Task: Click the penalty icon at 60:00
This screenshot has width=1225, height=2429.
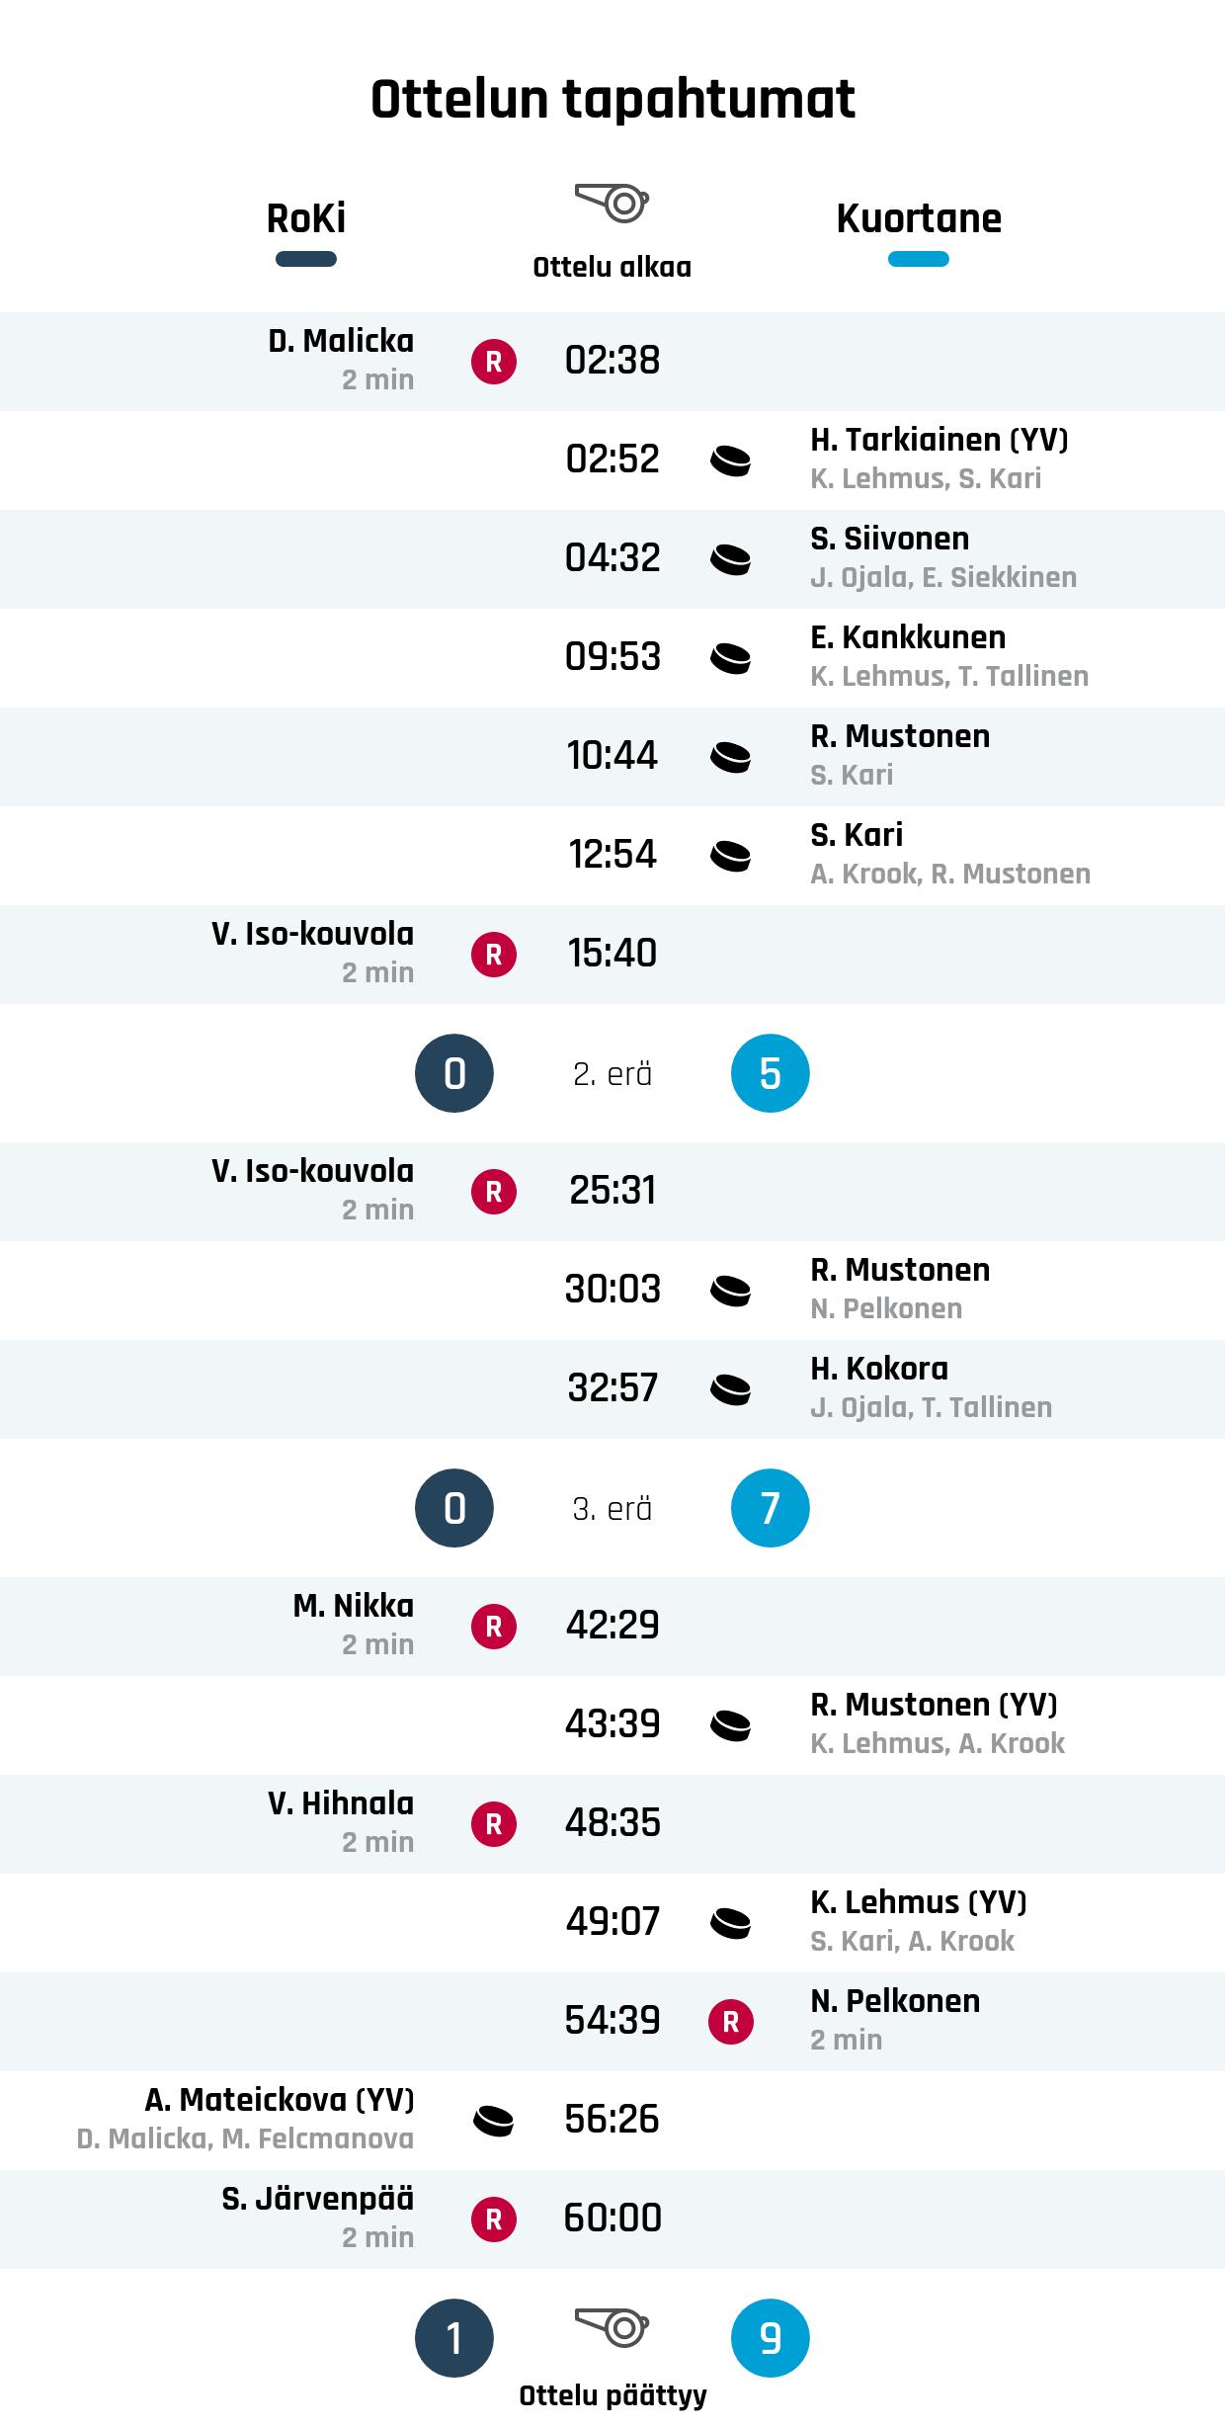Action: pyautogui.click(x=494, y=2220)
